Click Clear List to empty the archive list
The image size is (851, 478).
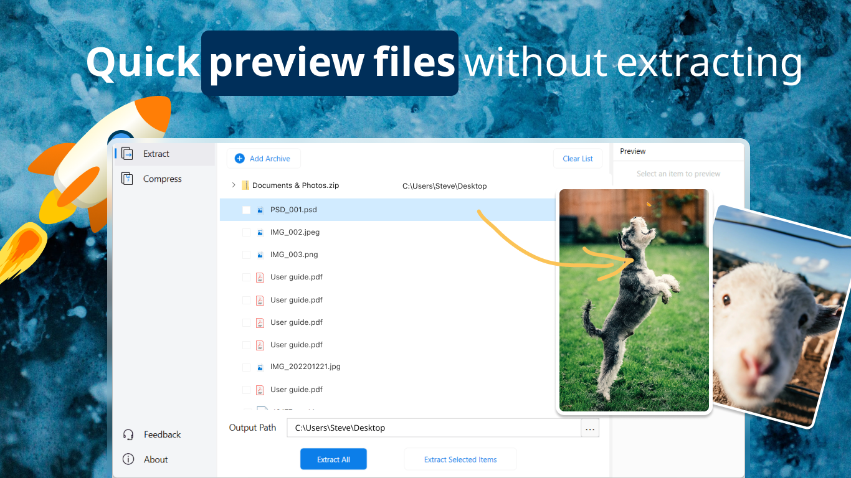coord(578,158)
